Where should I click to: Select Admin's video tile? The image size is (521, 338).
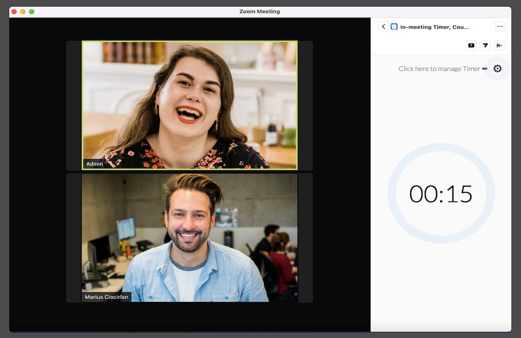pos(190,105)
